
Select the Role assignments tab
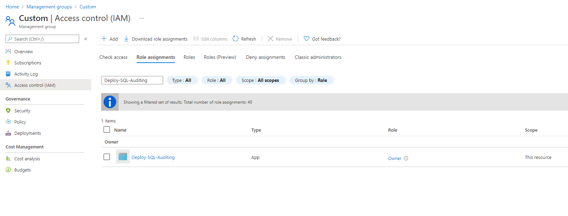tap(156, 57)
